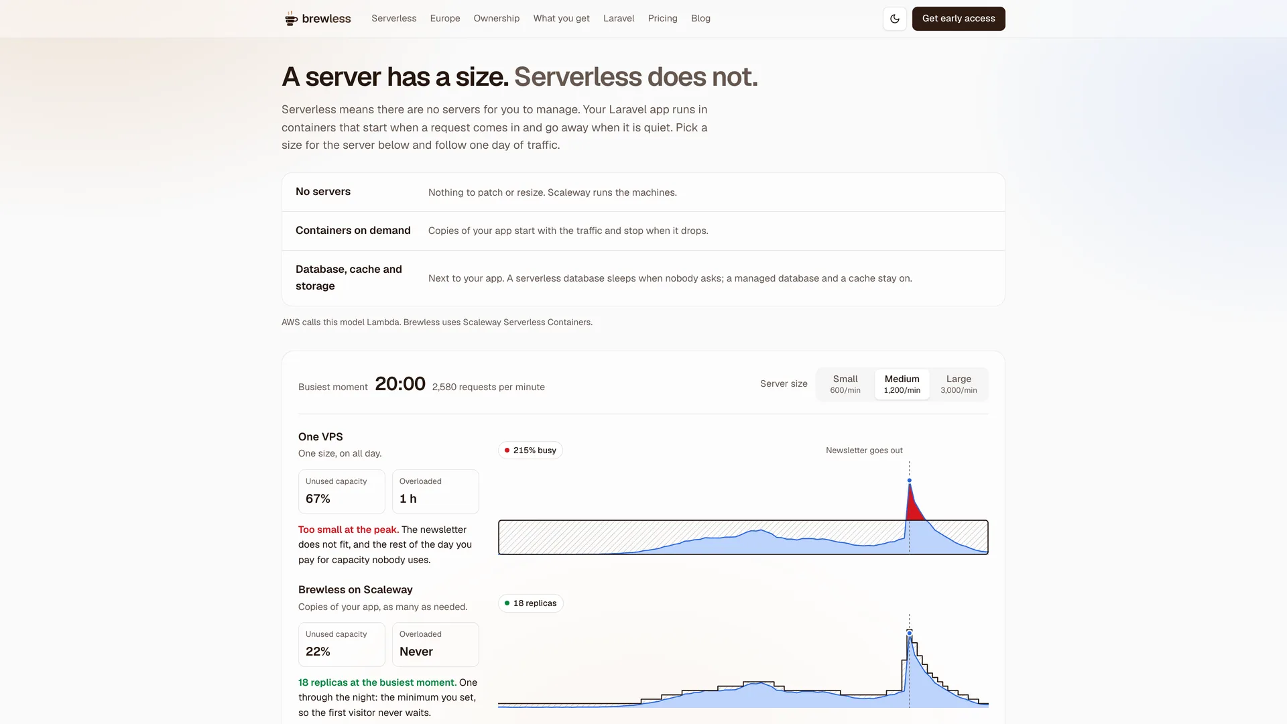Open the Blog link
Screen dimensions: 1287x724
[x=700, y=19]
